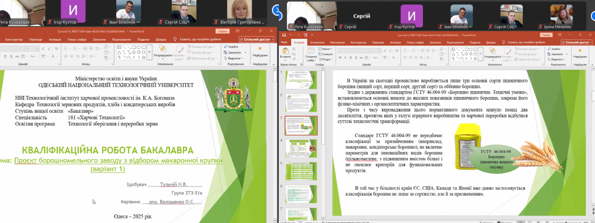Image resolution: width=595 pixels, height=223 pixels.
Task: Toggle Text Shadow (S) in right window
Action: 356,57
